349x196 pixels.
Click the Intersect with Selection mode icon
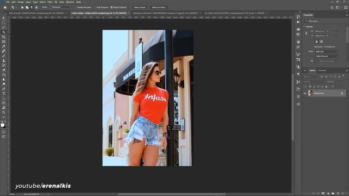(37, 7)
